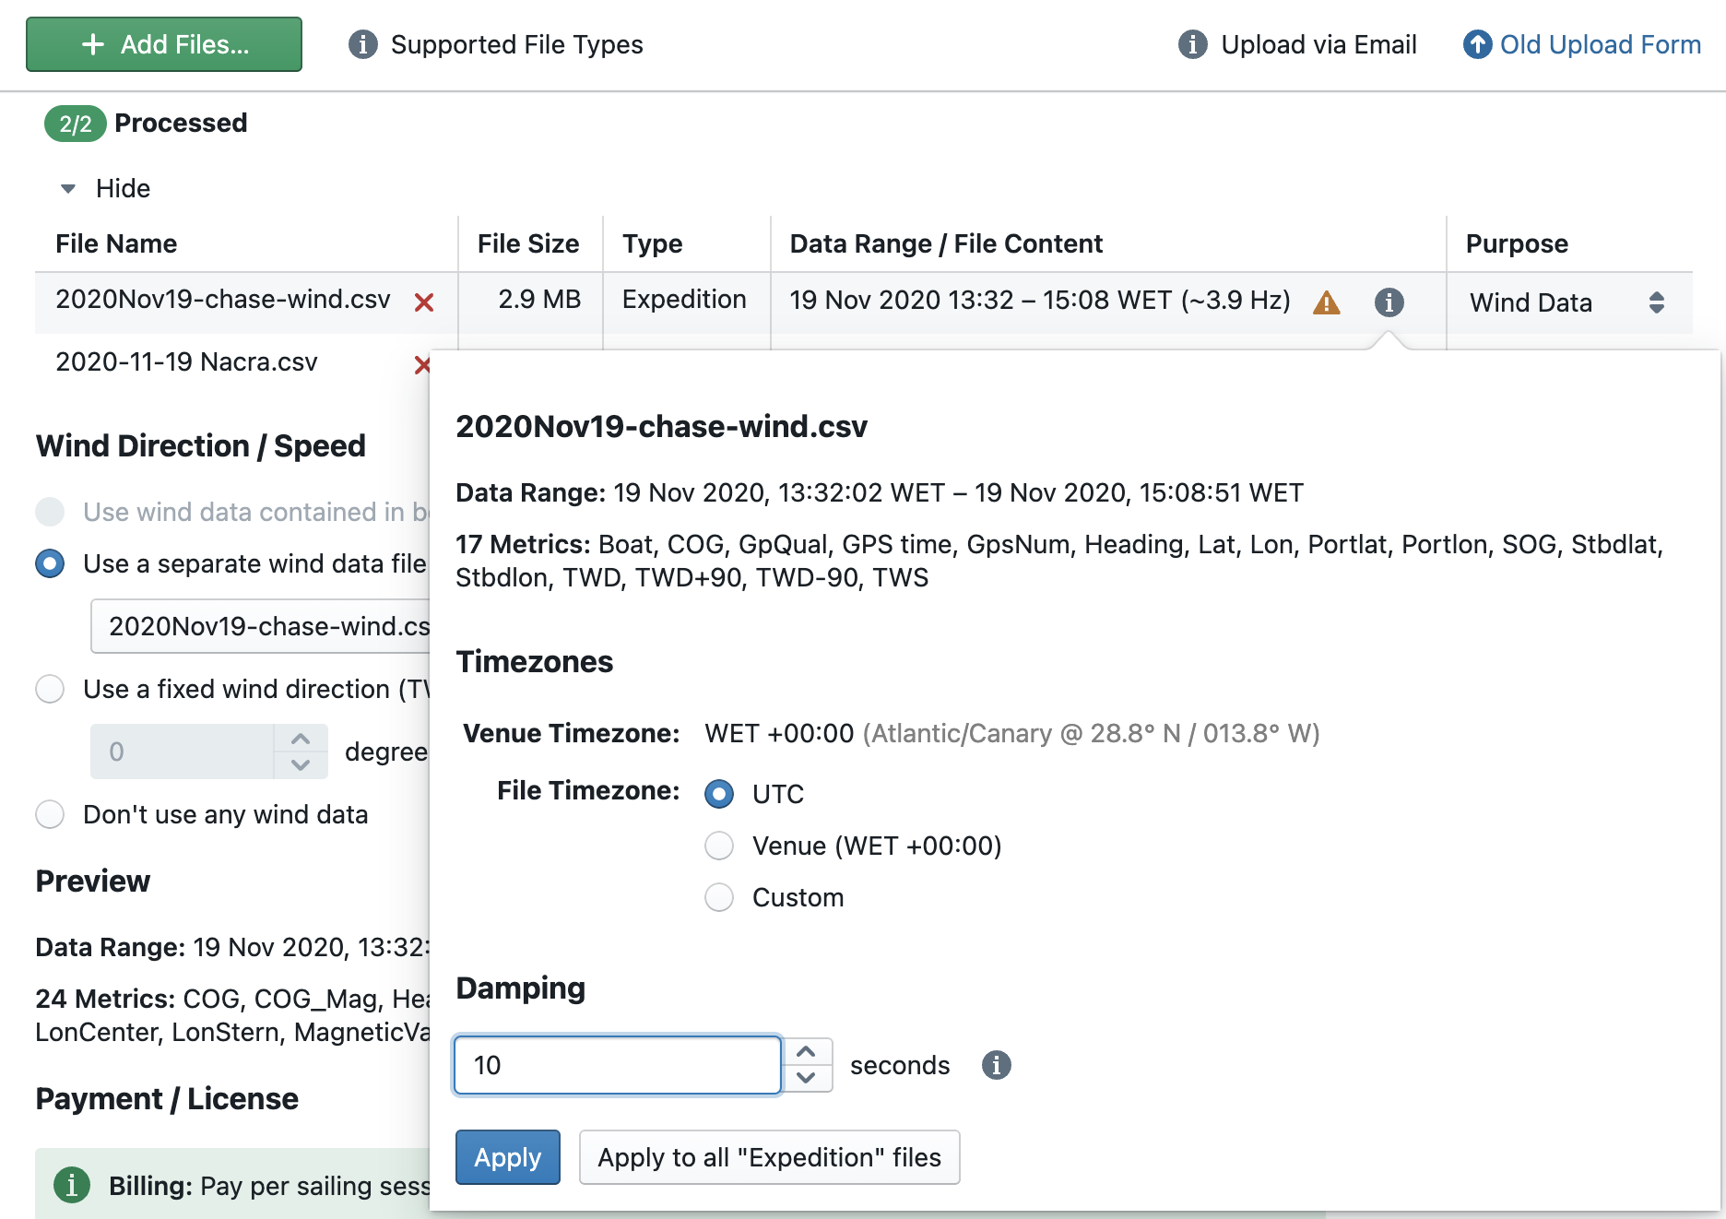Viewport: 1726px width, 1219px height.
Task: Click the info icon on chase-wind row
Action: [1389, 302]
